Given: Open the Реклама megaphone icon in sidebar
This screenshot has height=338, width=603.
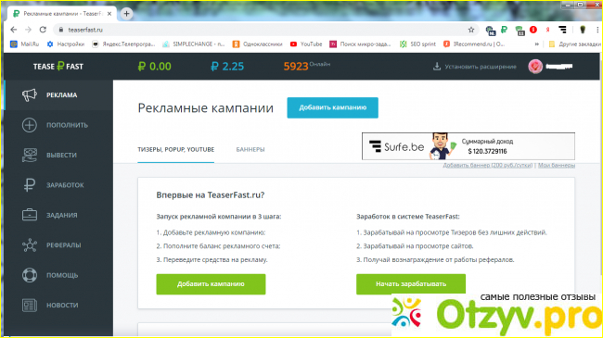Looking at the screenshot, I should 30,94.
